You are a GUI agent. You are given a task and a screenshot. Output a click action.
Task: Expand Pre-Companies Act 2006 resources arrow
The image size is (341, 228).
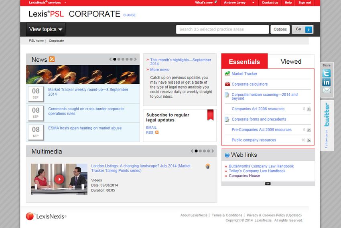(x=309, y=130)
